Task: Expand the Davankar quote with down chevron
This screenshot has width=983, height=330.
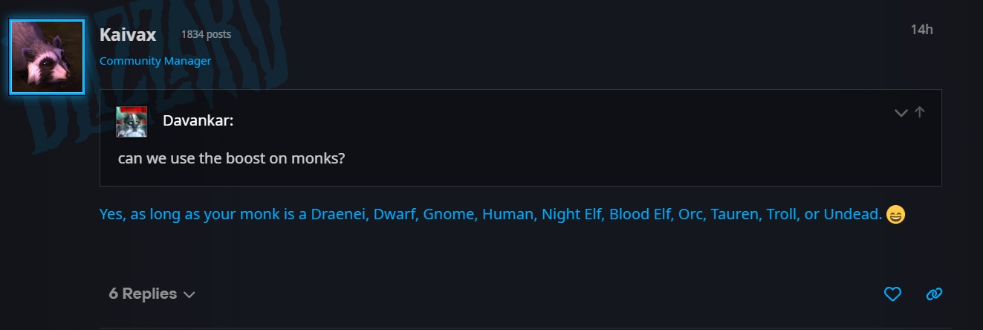Action: pos(901,113)
